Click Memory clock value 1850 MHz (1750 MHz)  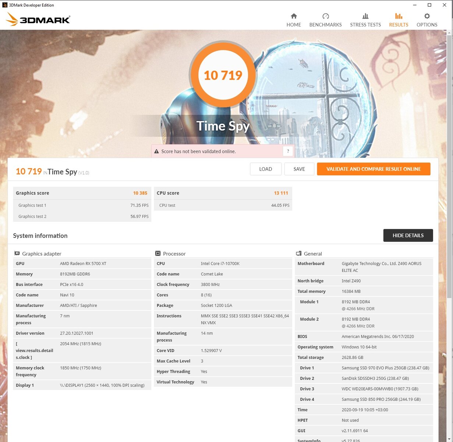tap(81, 368)
